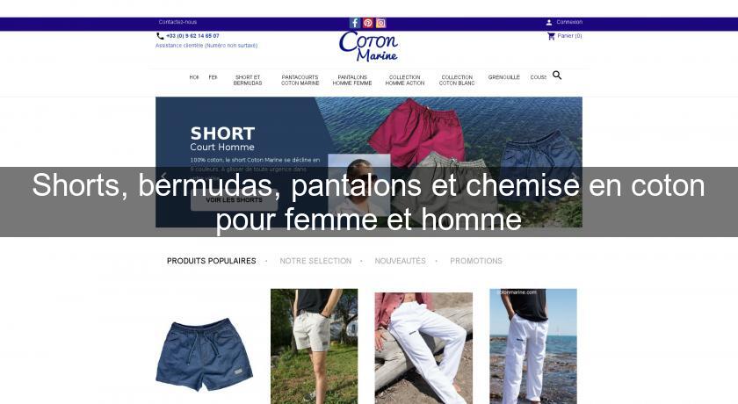Image resolution: width=738 pixels, height=404 pixels.
Task: Switch to Notre Sélection tab
Action: 315,261
